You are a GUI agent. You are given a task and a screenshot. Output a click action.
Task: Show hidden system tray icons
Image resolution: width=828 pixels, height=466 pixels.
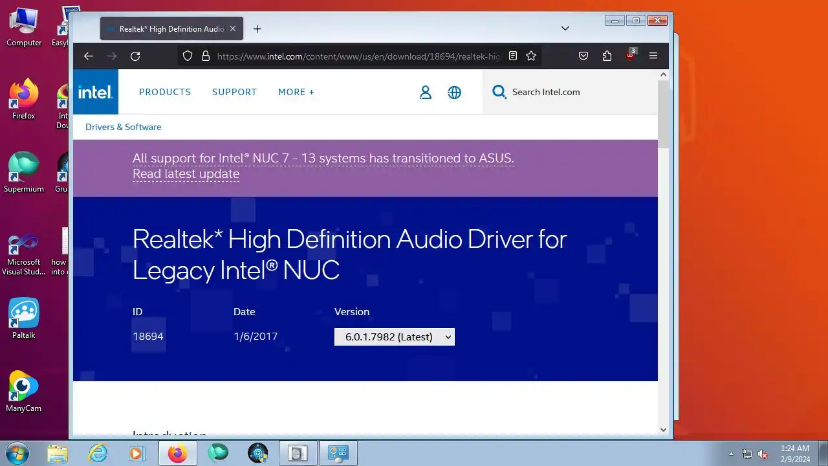coord(732,454)
